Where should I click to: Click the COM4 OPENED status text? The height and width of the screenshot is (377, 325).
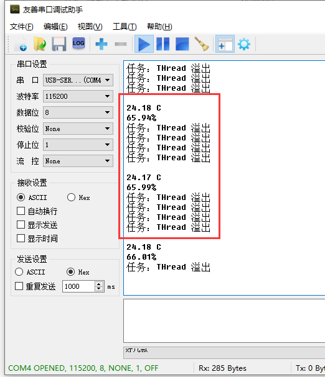point(83,368)
